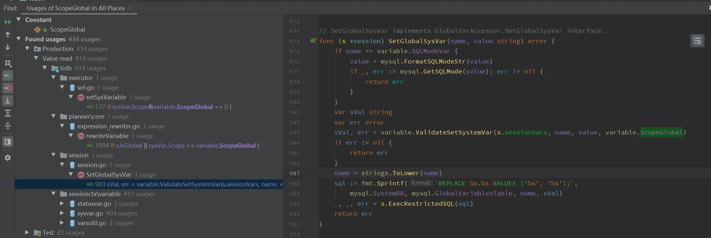Open the Group By options icon
The width and height of the screenshot is (711, 238).
pyautogui.click(x=8, y=63)
